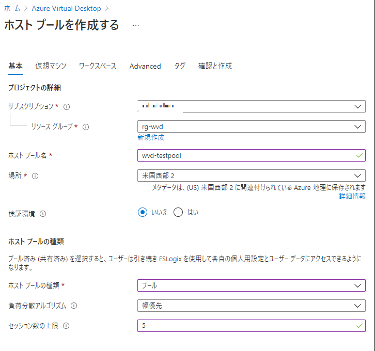Open the ellipsis menu beside page title
Screen dimensions: 375x351
[136, 25]
